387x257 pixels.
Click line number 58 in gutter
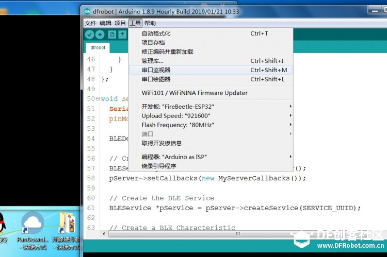pyautogui.click(x=91, y=178)
